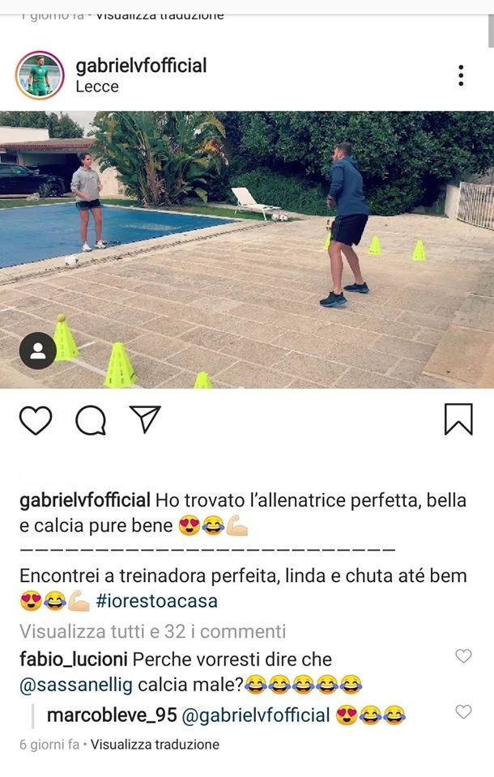Open gabrielvfofficial username in post header

click(x=142, y=66)
